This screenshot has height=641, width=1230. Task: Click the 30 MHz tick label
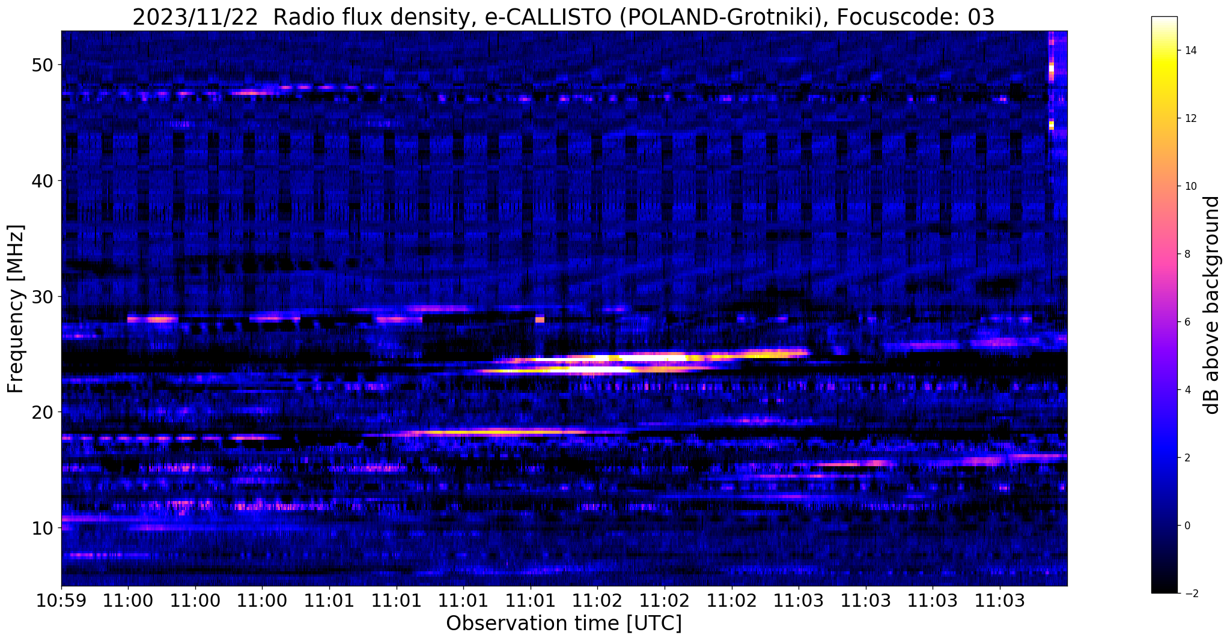tap(43, 296)
